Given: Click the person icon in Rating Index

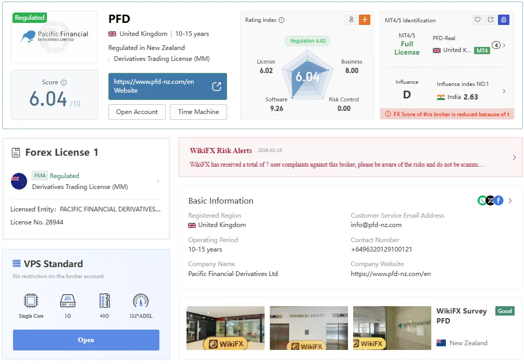Looking at the screenshot, I should 351,20.
